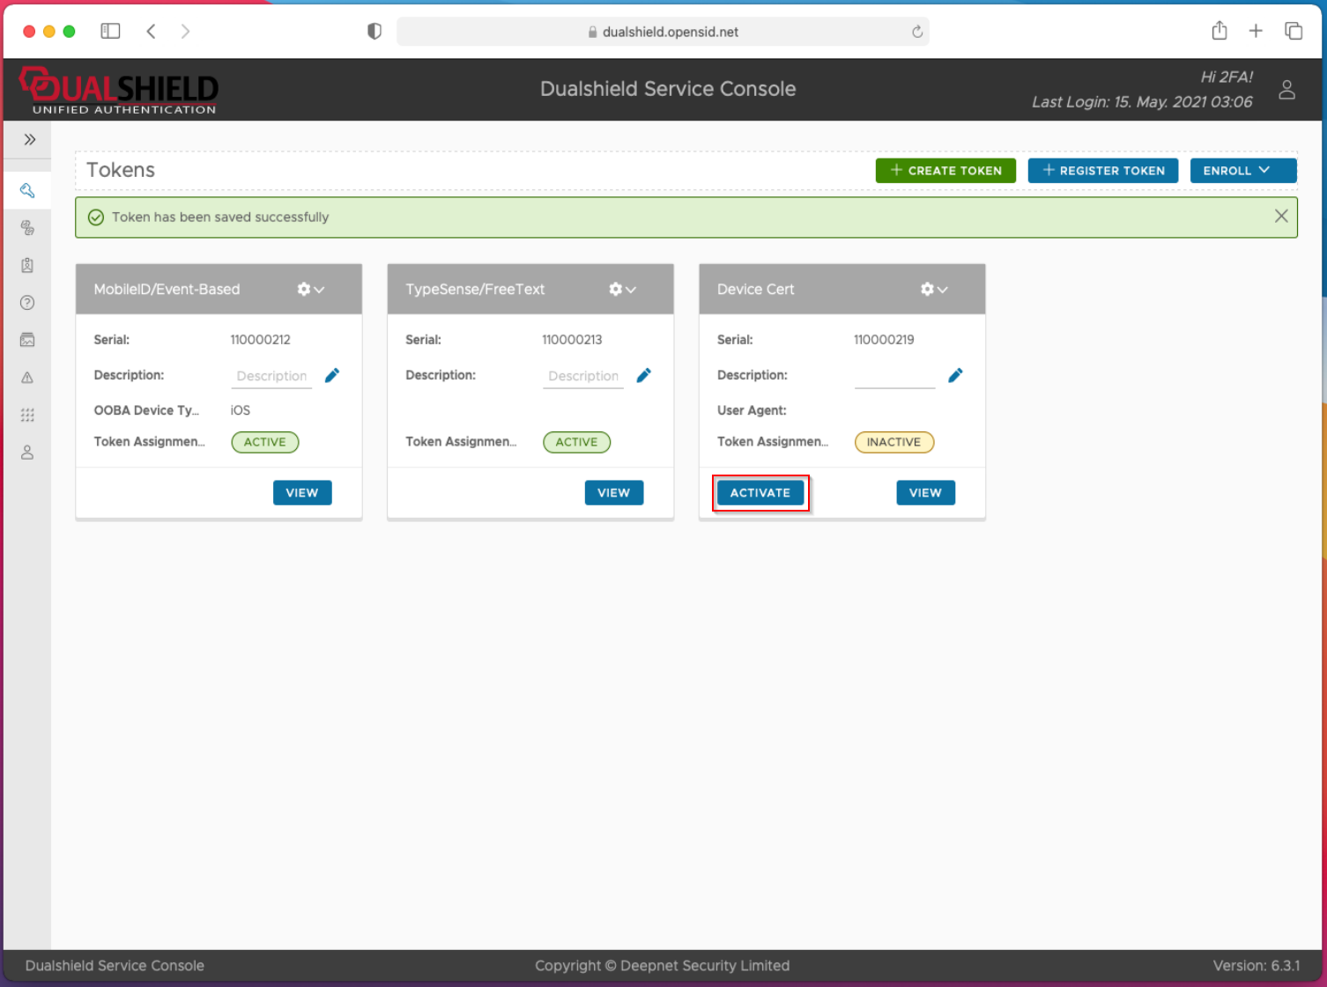The height and width of the screenshot is (987, 1327).
Task: View the TypeSense/FreeText token
Action: 613,493
